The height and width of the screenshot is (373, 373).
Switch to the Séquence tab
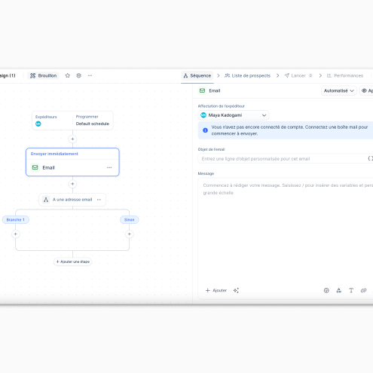coord(197,75)
